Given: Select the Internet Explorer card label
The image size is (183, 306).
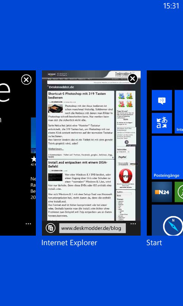Looking at the screenshot, I should (69, 243).
